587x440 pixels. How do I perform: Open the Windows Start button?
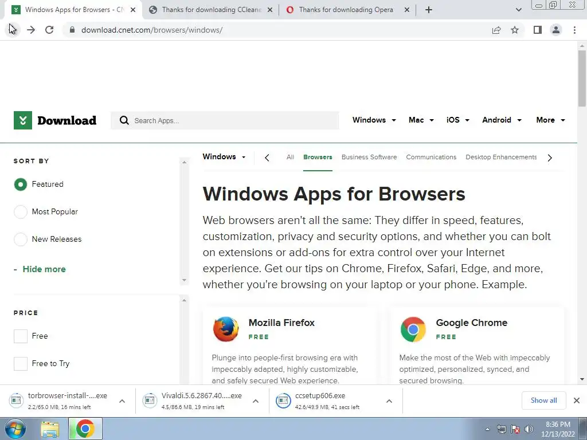tap(15, 429)
